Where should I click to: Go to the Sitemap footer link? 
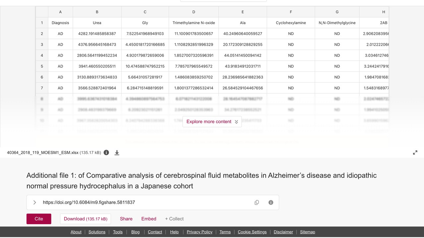pos(307,232)
